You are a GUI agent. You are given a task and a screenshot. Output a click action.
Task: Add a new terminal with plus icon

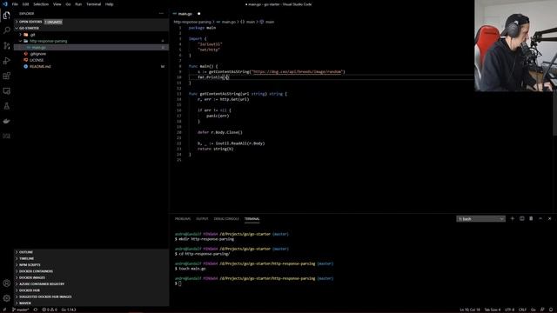click(513, 218)
